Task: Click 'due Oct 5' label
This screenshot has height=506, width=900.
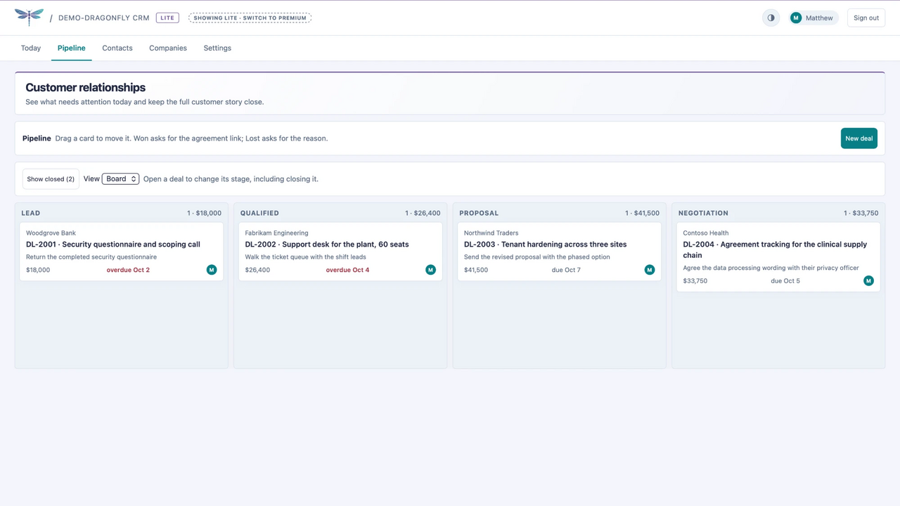Action: (x=785, y=281)
